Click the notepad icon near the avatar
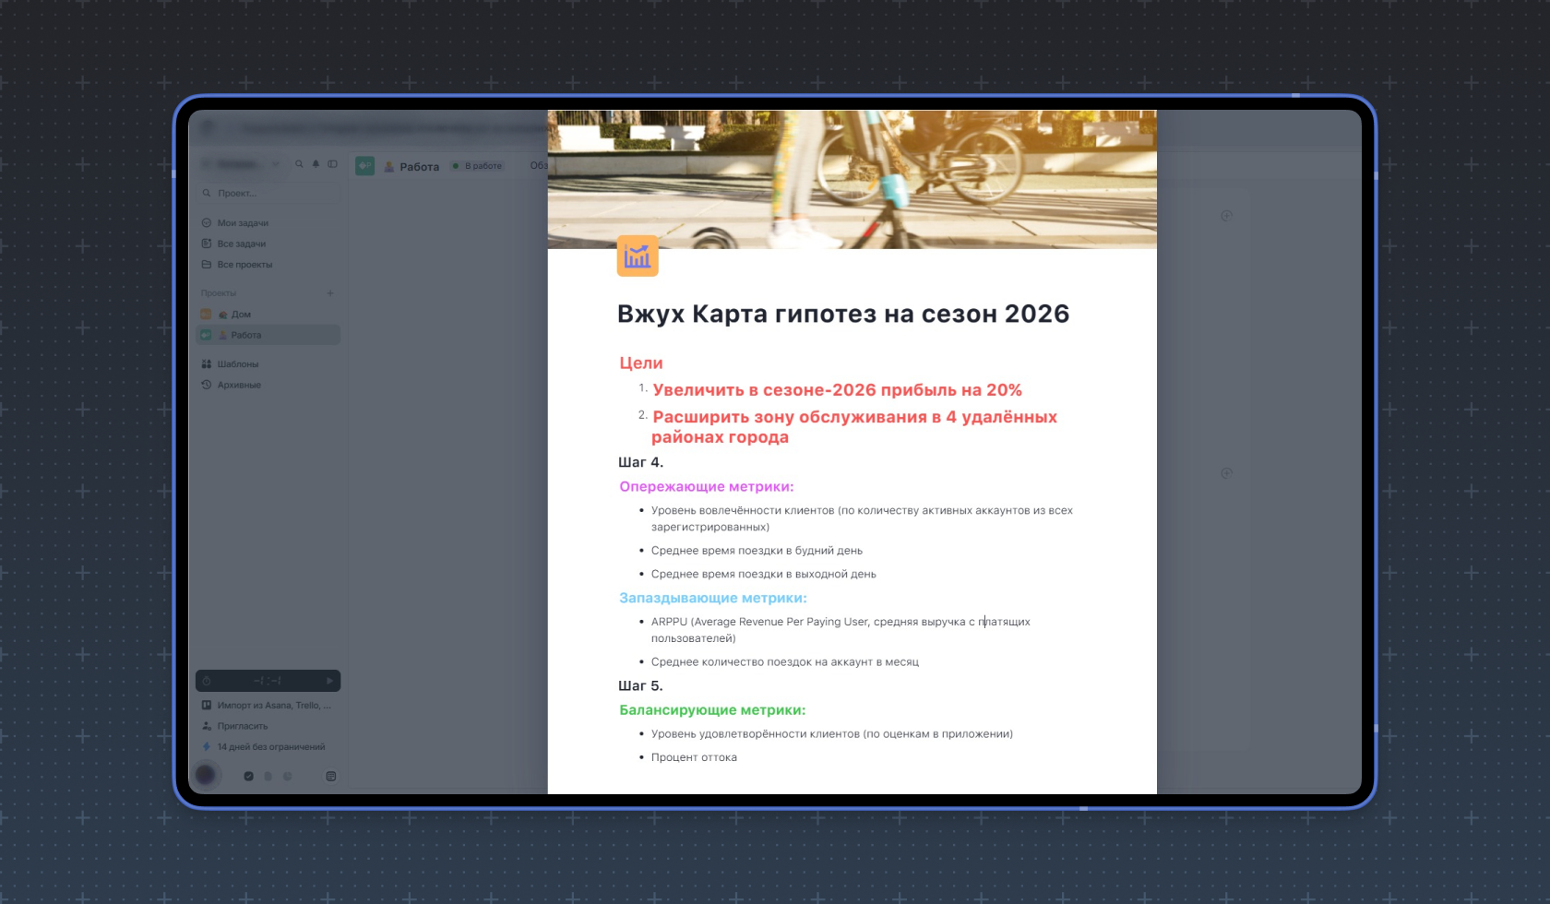 [x=330, y=776]
